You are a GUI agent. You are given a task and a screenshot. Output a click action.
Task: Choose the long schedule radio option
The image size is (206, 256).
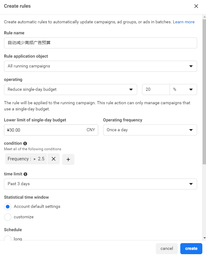[8, 239]
